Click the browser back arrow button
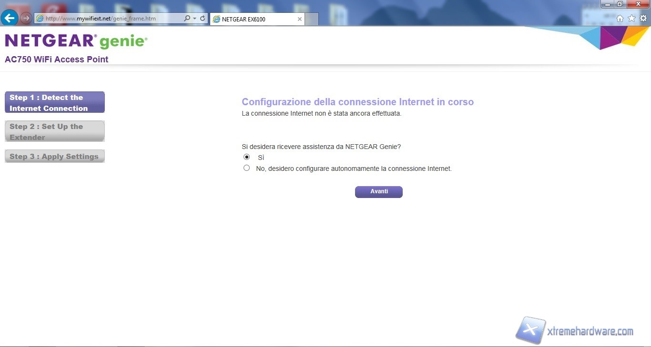The height and width of the screenshot is (347, 651). pos(10,18)
